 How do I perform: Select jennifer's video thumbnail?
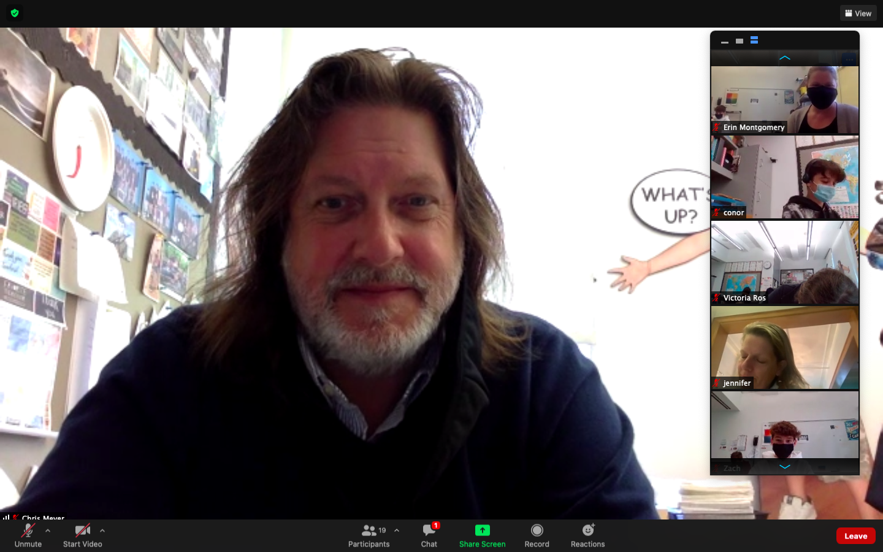click(785, 348)
